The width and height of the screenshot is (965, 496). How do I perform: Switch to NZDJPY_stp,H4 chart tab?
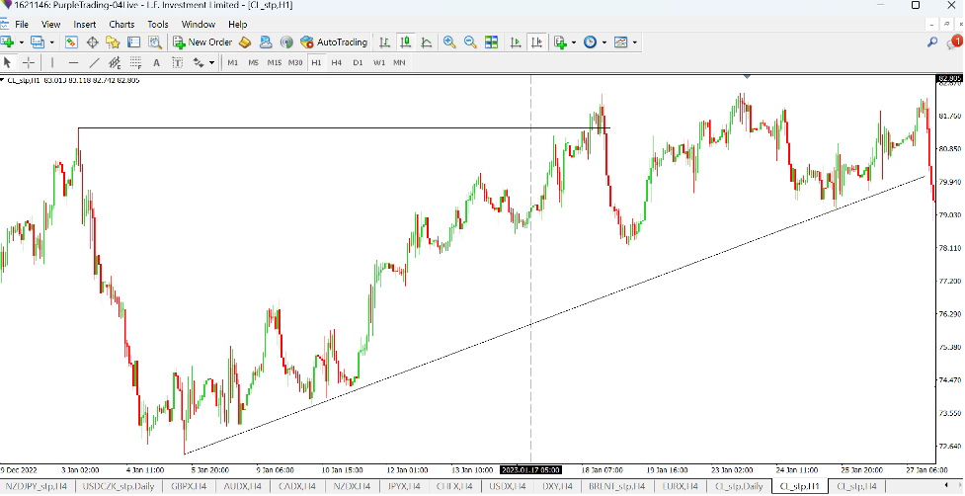tap(37, 486)
